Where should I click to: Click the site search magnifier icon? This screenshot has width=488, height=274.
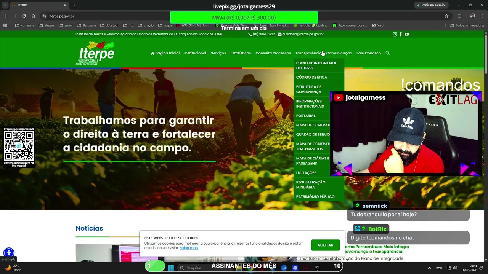point(387,53)
